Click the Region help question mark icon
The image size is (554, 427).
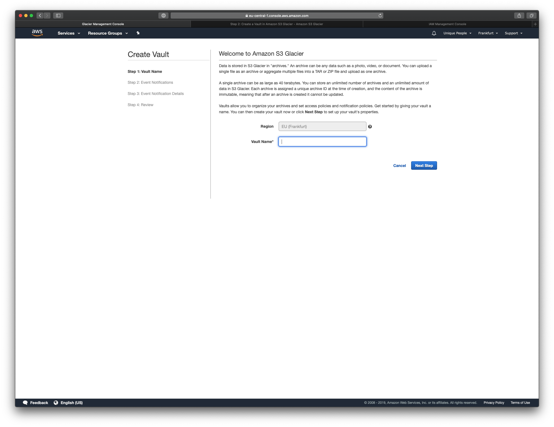click(x=370, y=127)
